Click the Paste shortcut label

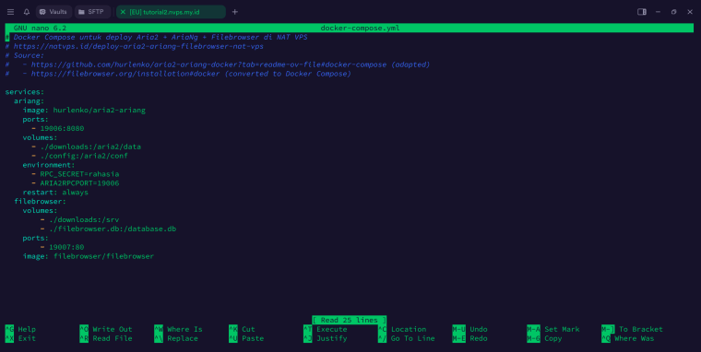[253, 338]
